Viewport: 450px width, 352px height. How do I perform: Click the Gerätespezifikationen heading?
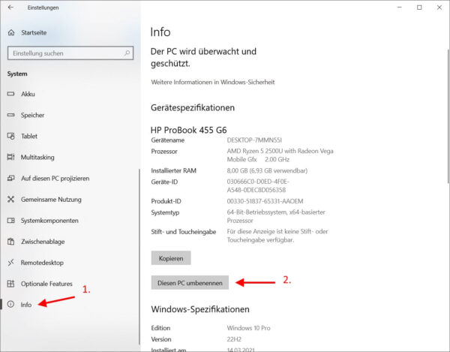193,107
